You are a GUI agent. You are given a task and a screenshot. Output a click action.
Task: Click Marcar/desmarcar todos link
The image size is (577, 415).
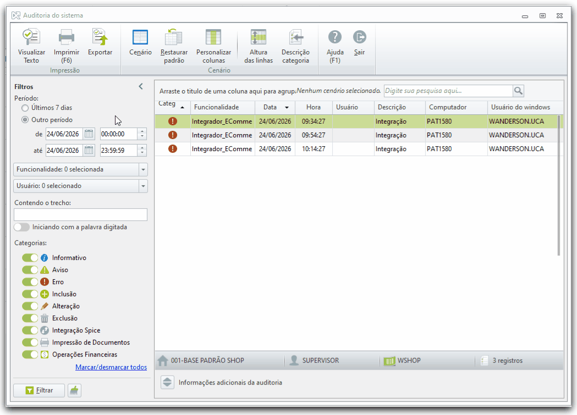(111, 367)
